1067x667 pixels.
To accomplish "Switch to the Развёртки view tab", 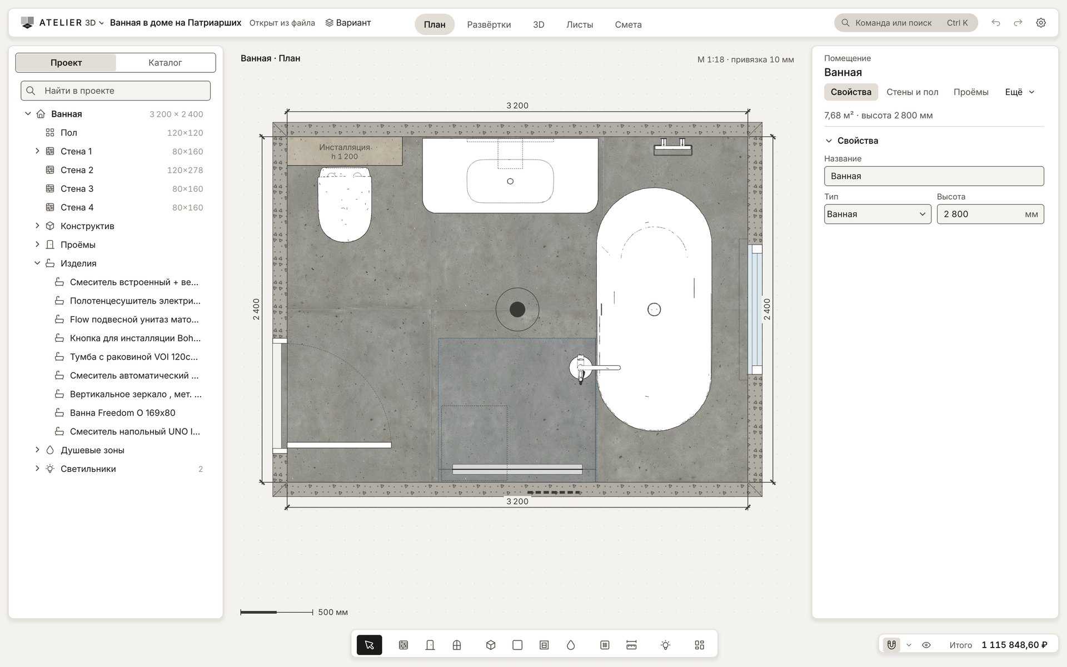I will [x=489, y=24].
